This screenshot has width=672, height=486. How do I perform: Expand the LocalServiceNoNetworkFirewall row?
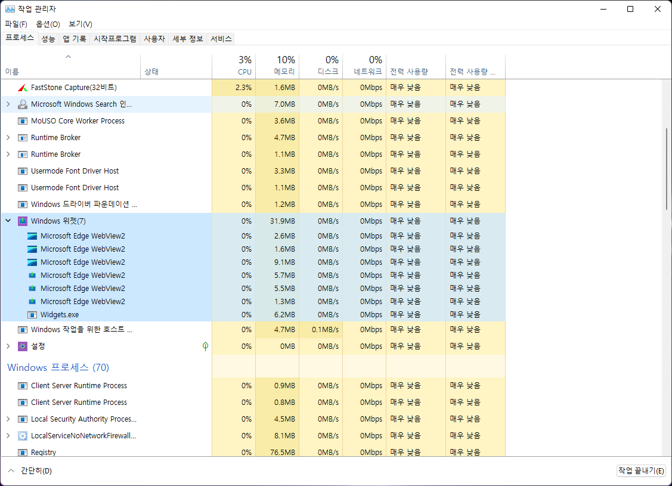click(8, 436)
